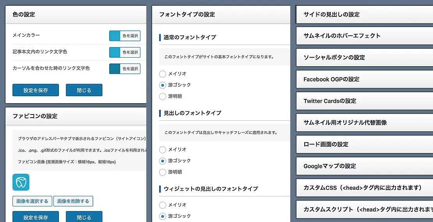Image resolution: width=433 pixels, height=222 pixels.
Task: Expand the サムネイルのホバーエフェクト section
Action: (x=364, y=36)
